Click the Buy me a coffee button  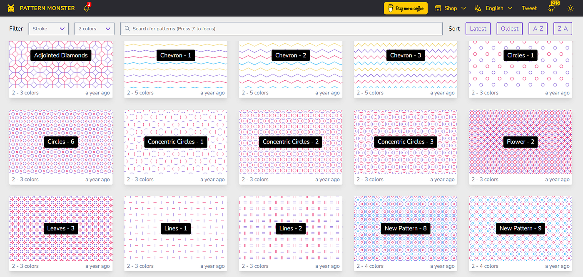pos(406,8)
